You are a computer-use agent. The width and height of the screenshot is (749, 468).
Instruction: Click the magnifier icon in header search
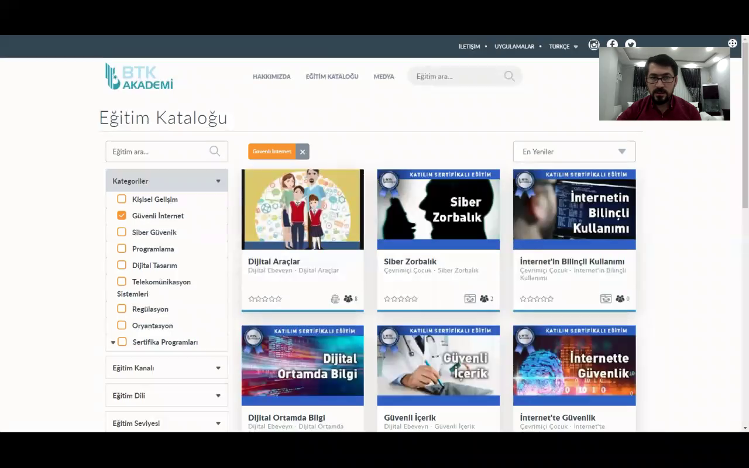(x=509, y=76)
